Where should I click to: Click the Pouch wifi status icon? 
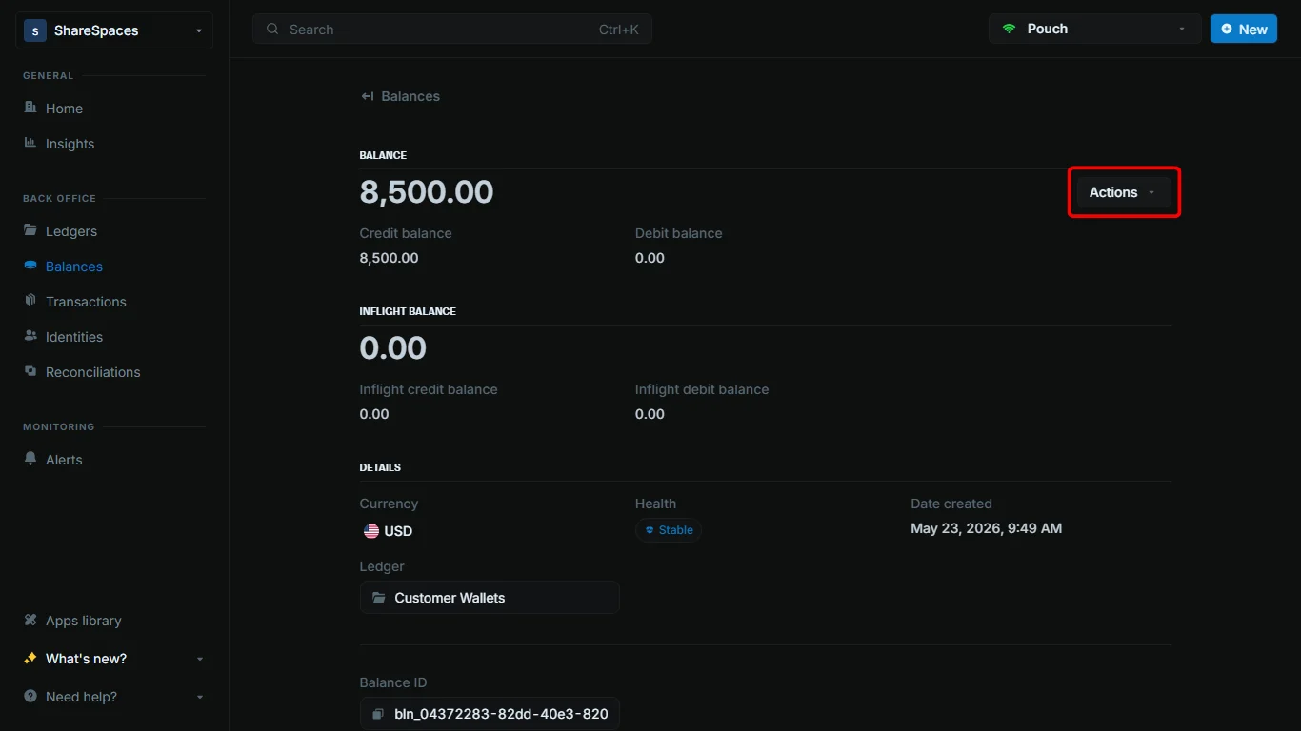pyautogui.click(x=1009, y=29)
